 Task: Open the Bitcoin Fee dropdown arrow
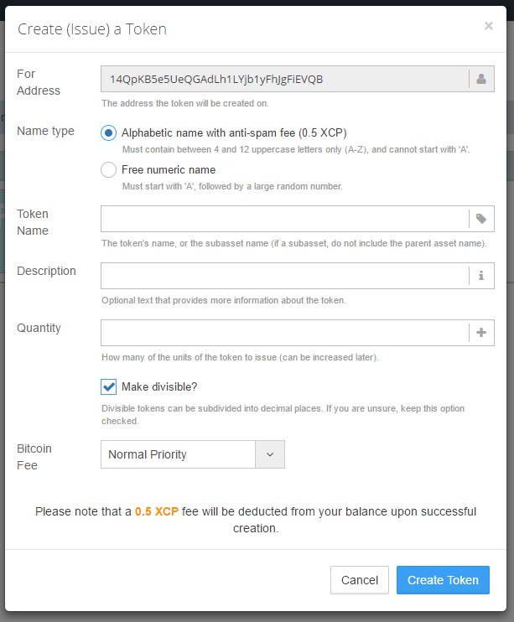pos(270,454)
